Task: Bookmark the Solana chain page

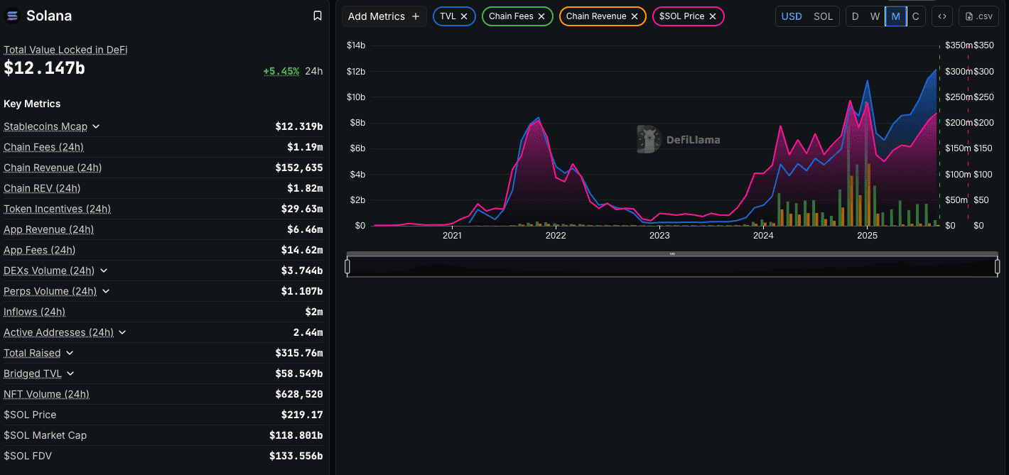Action: tap(318, 16)
